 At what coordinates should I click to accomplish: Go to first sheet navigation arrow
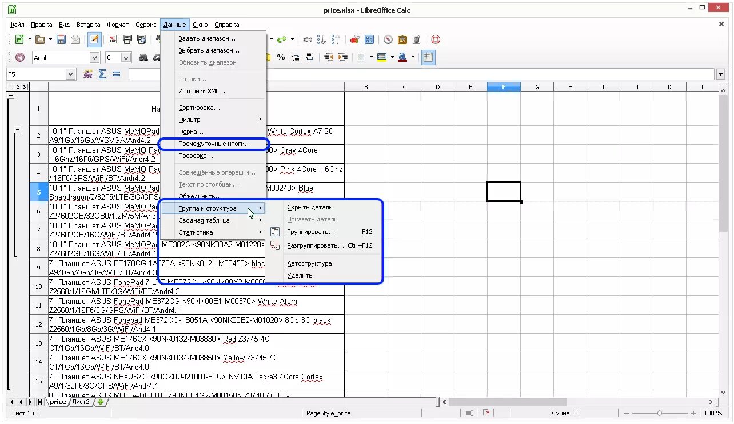11,402
